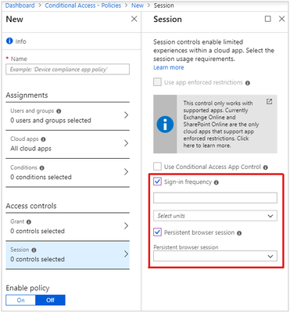Screen dimensions: 290x313
Task: Maximize the Session blade
Action: [x=268, y=19]
